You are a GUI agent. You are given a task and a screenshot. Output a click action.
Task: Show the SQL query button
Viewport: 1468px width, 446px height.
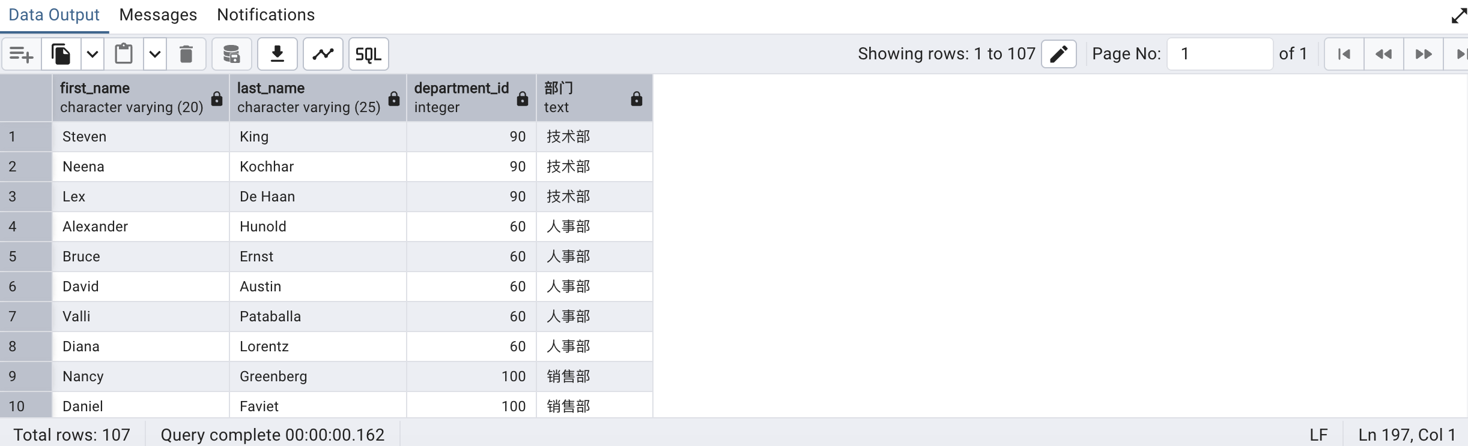pos(368,55)
